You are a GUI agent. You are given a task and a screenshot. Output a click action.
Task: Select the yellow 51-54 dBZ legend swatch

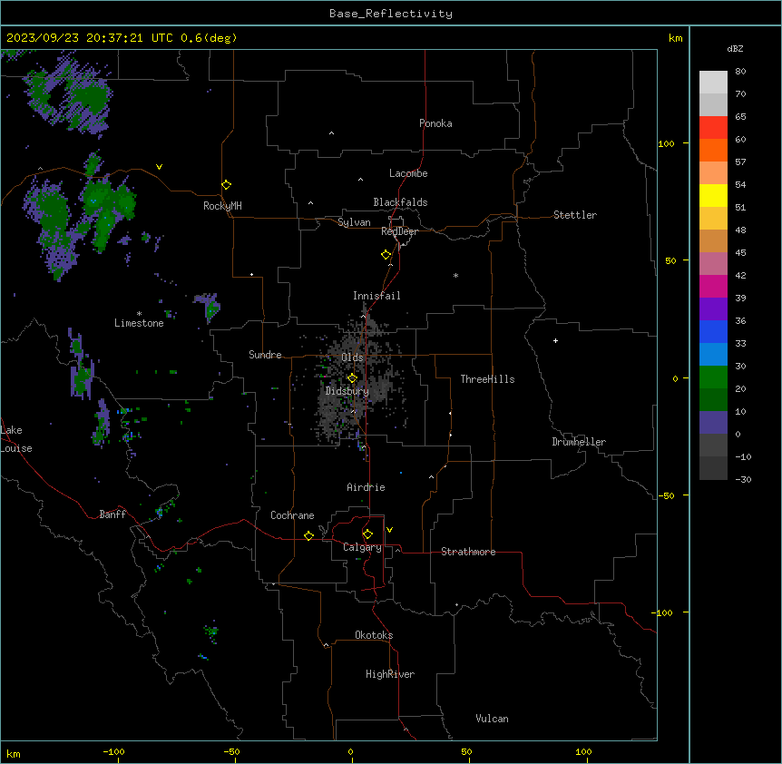713,195
